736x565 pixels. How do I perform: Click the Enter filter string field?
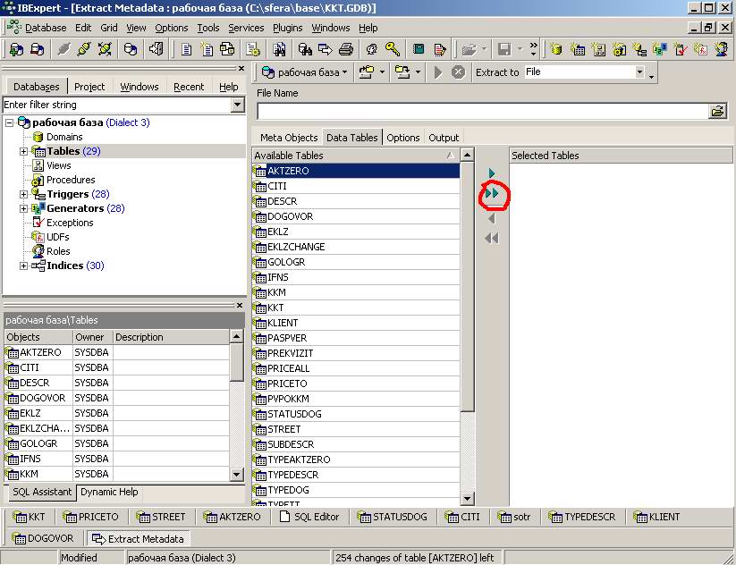pyautogui.click(x=117, y=105)
